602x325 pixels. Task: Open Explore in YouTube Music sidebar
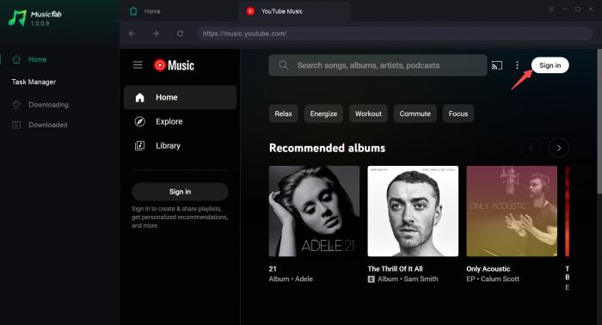pos(180,121)
